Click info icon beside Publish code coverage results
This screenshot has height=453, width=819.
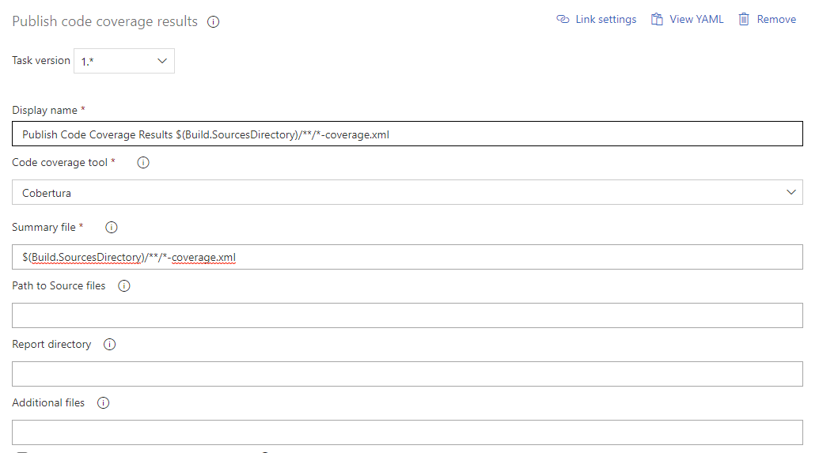(x=213, y=22)
